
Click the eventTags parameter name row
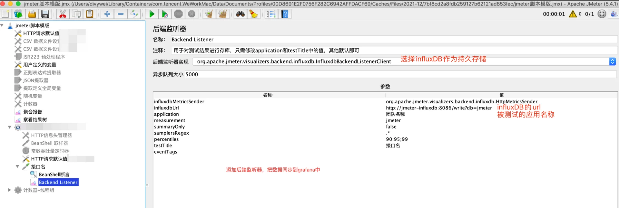[x=269, y=152]
